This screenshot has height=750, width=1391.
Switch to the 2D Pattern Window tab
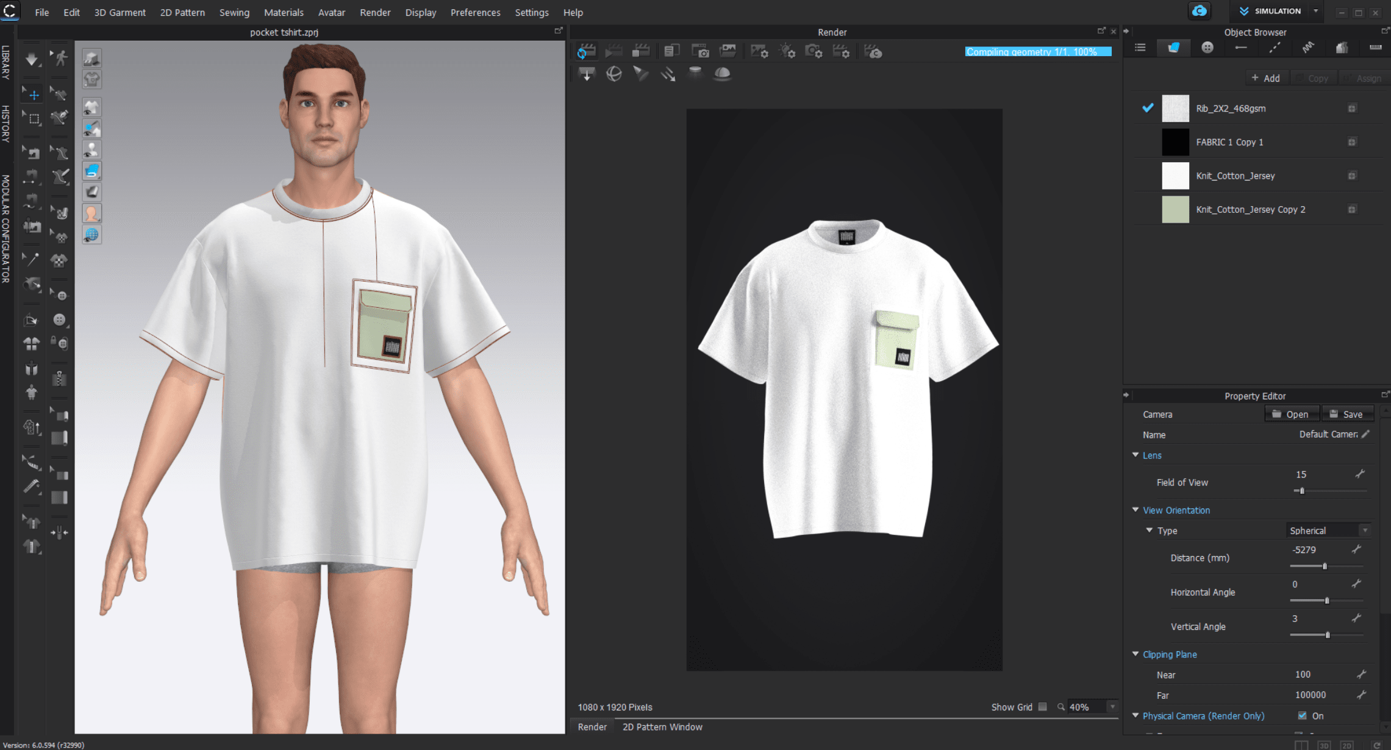click(662, 727)
